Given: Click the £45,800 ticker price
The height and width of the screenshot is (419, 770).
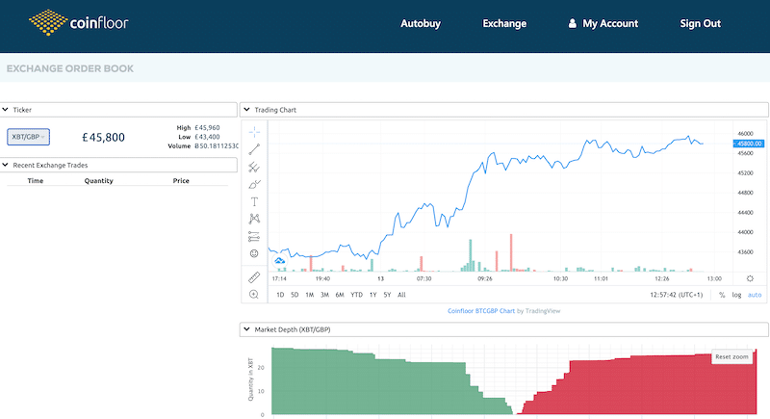Looking at the screenshot, I should pos(103,137).
